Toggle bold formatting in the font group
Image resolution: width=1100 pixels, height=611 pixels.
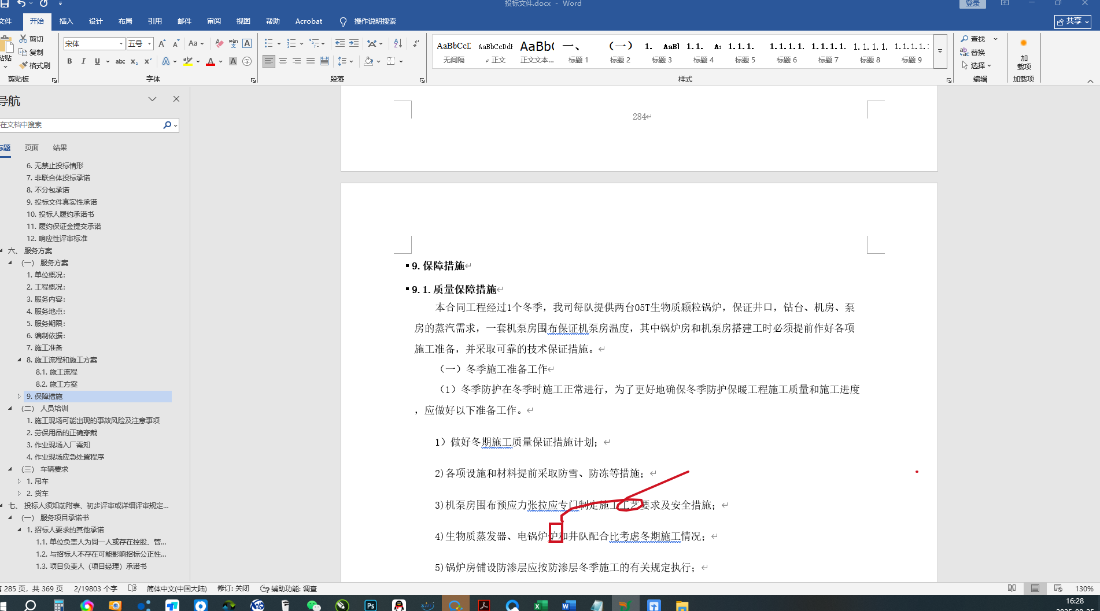point(69,61)
